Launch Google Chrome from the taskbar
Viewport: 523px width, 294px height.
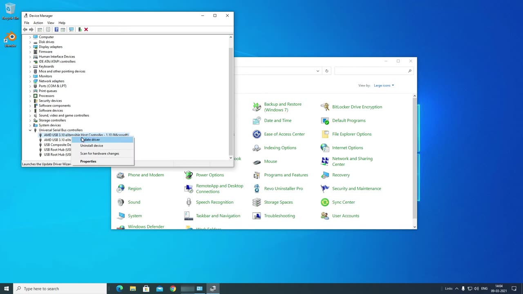click(x=173, y=289)
